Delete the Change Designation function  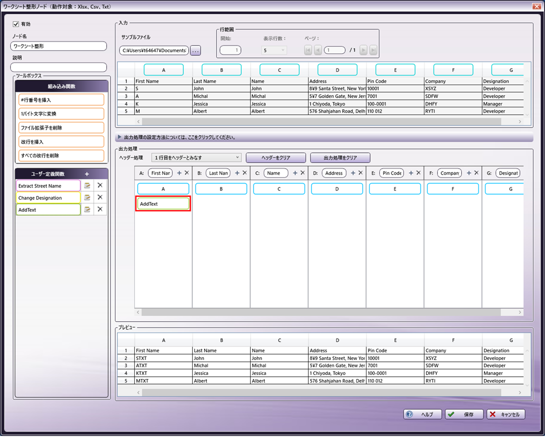[100, 197]
